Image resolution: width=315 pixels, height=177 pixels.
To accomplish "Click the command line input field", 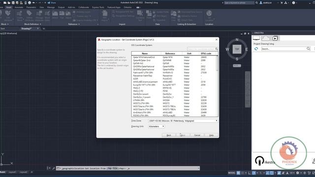I will [x=128, y=168].
